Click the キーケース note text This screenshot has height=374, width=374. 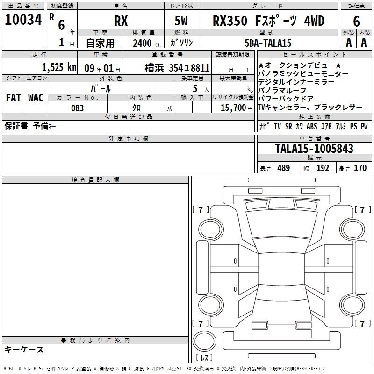tap(24, 350)
